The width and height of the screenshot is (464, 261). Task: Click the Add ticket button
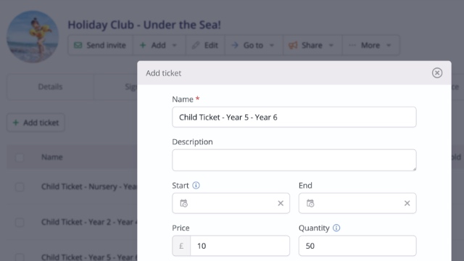tap(36, 123)
